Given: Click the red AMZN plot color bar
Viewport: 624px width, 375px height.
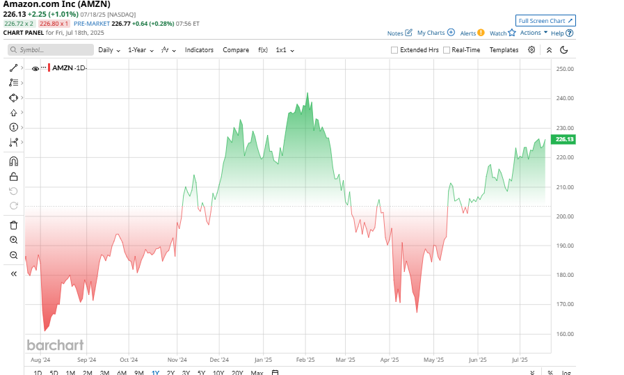Looking at the screenshot, I should tap(49, 68).
